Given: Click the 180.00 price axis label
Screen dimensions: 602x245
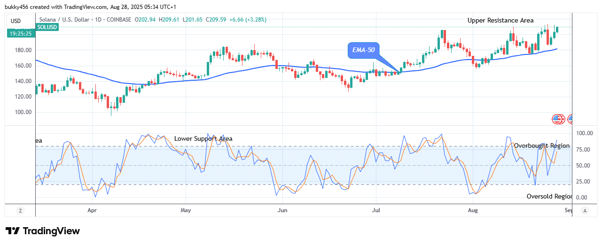Looking at the screenshot, I should pos(22,50).
